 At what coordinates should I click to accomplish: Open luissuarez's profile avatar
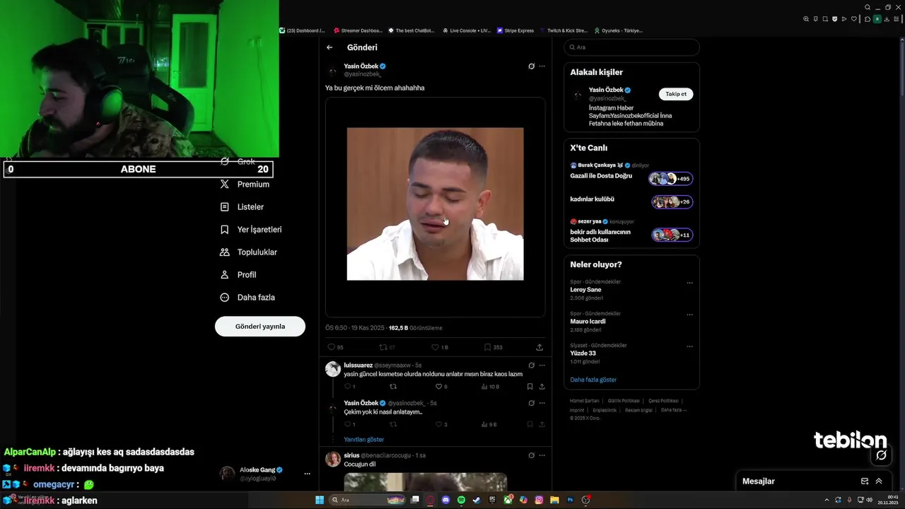pyautogui.click(x=333, y=369)
